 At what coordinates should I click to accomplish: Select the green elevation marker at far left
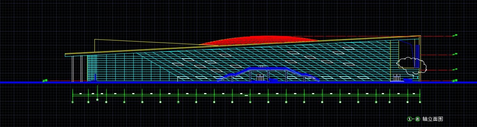[x=45, y=81]
